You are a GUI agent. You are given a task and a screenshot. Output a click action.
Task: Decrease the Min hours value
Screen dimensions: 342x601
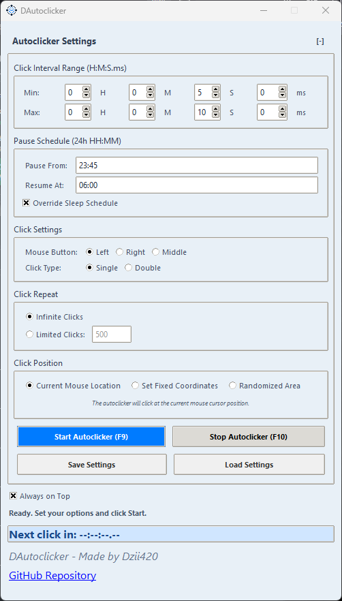(x=87, y=95)
